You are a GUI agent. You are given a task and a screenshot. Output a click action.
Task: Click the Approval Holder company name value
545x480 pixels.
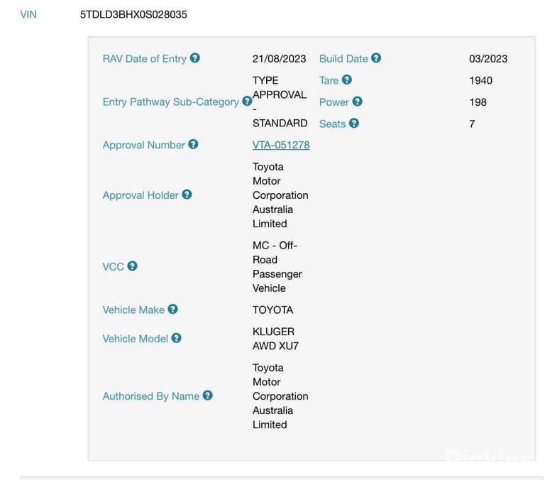(x=280, y=195)
